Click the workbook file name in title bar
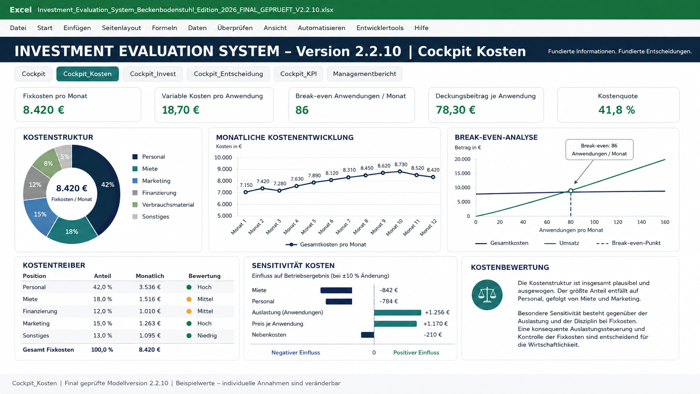The image size is (700, 394). pyautogui.click(x=185, y=10)
